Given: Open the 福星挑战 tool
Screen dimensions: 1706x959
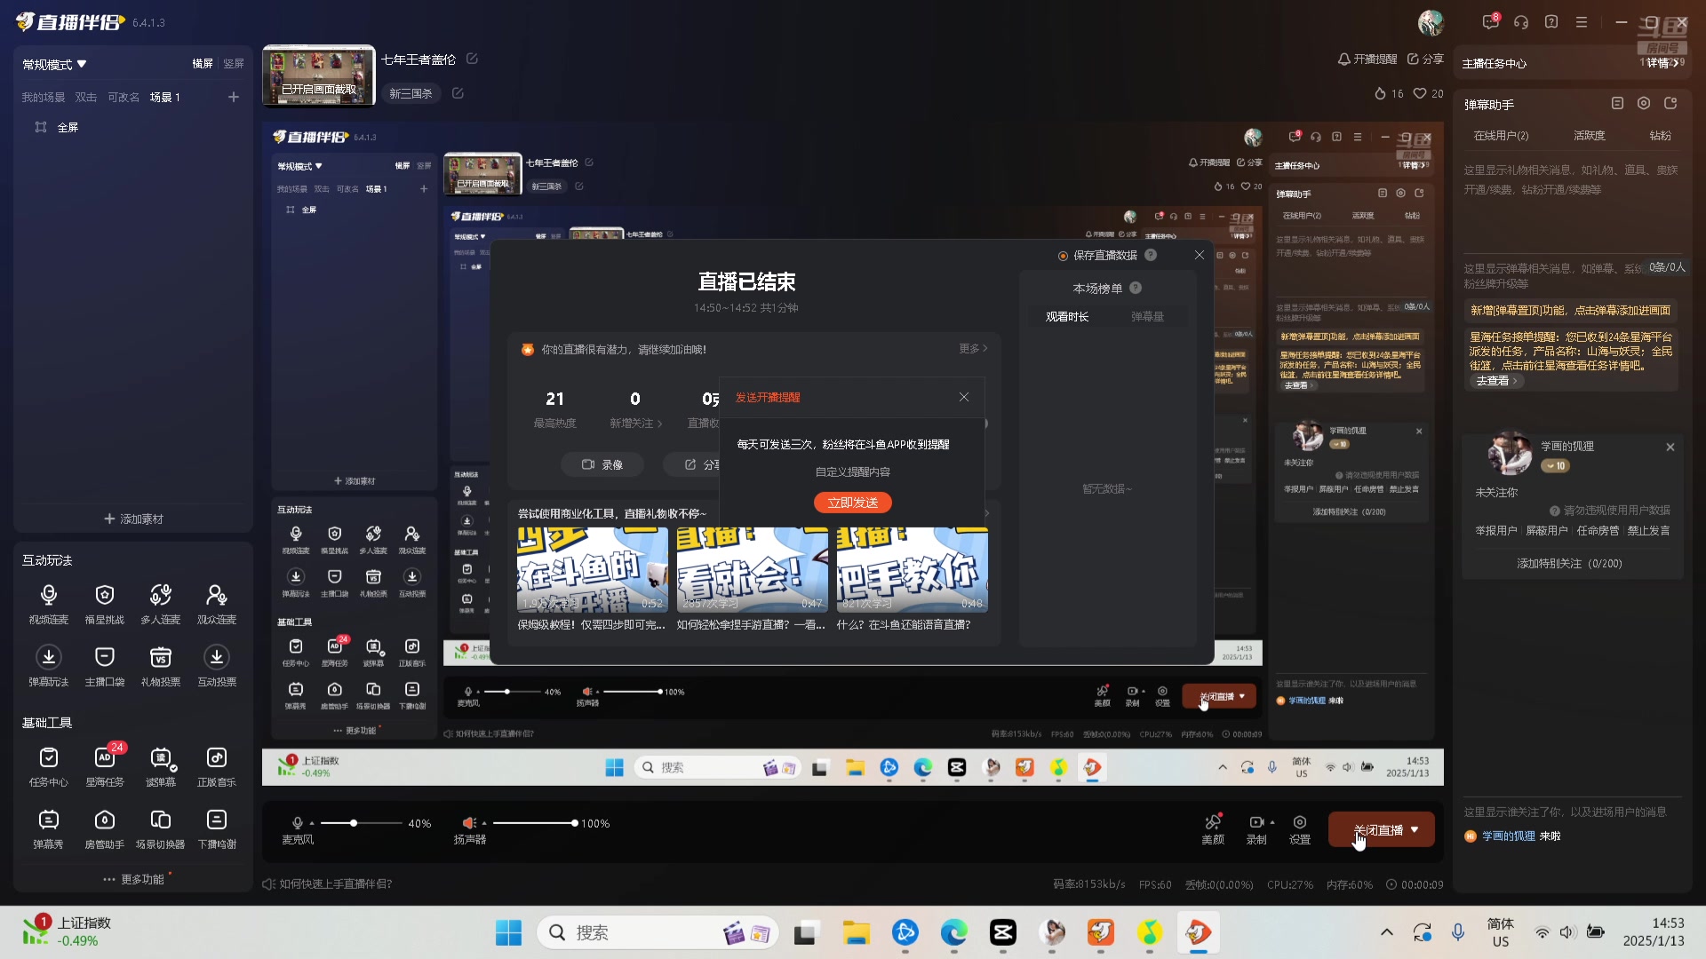Looking at the screenshot, I should click(x=105, y=604).
